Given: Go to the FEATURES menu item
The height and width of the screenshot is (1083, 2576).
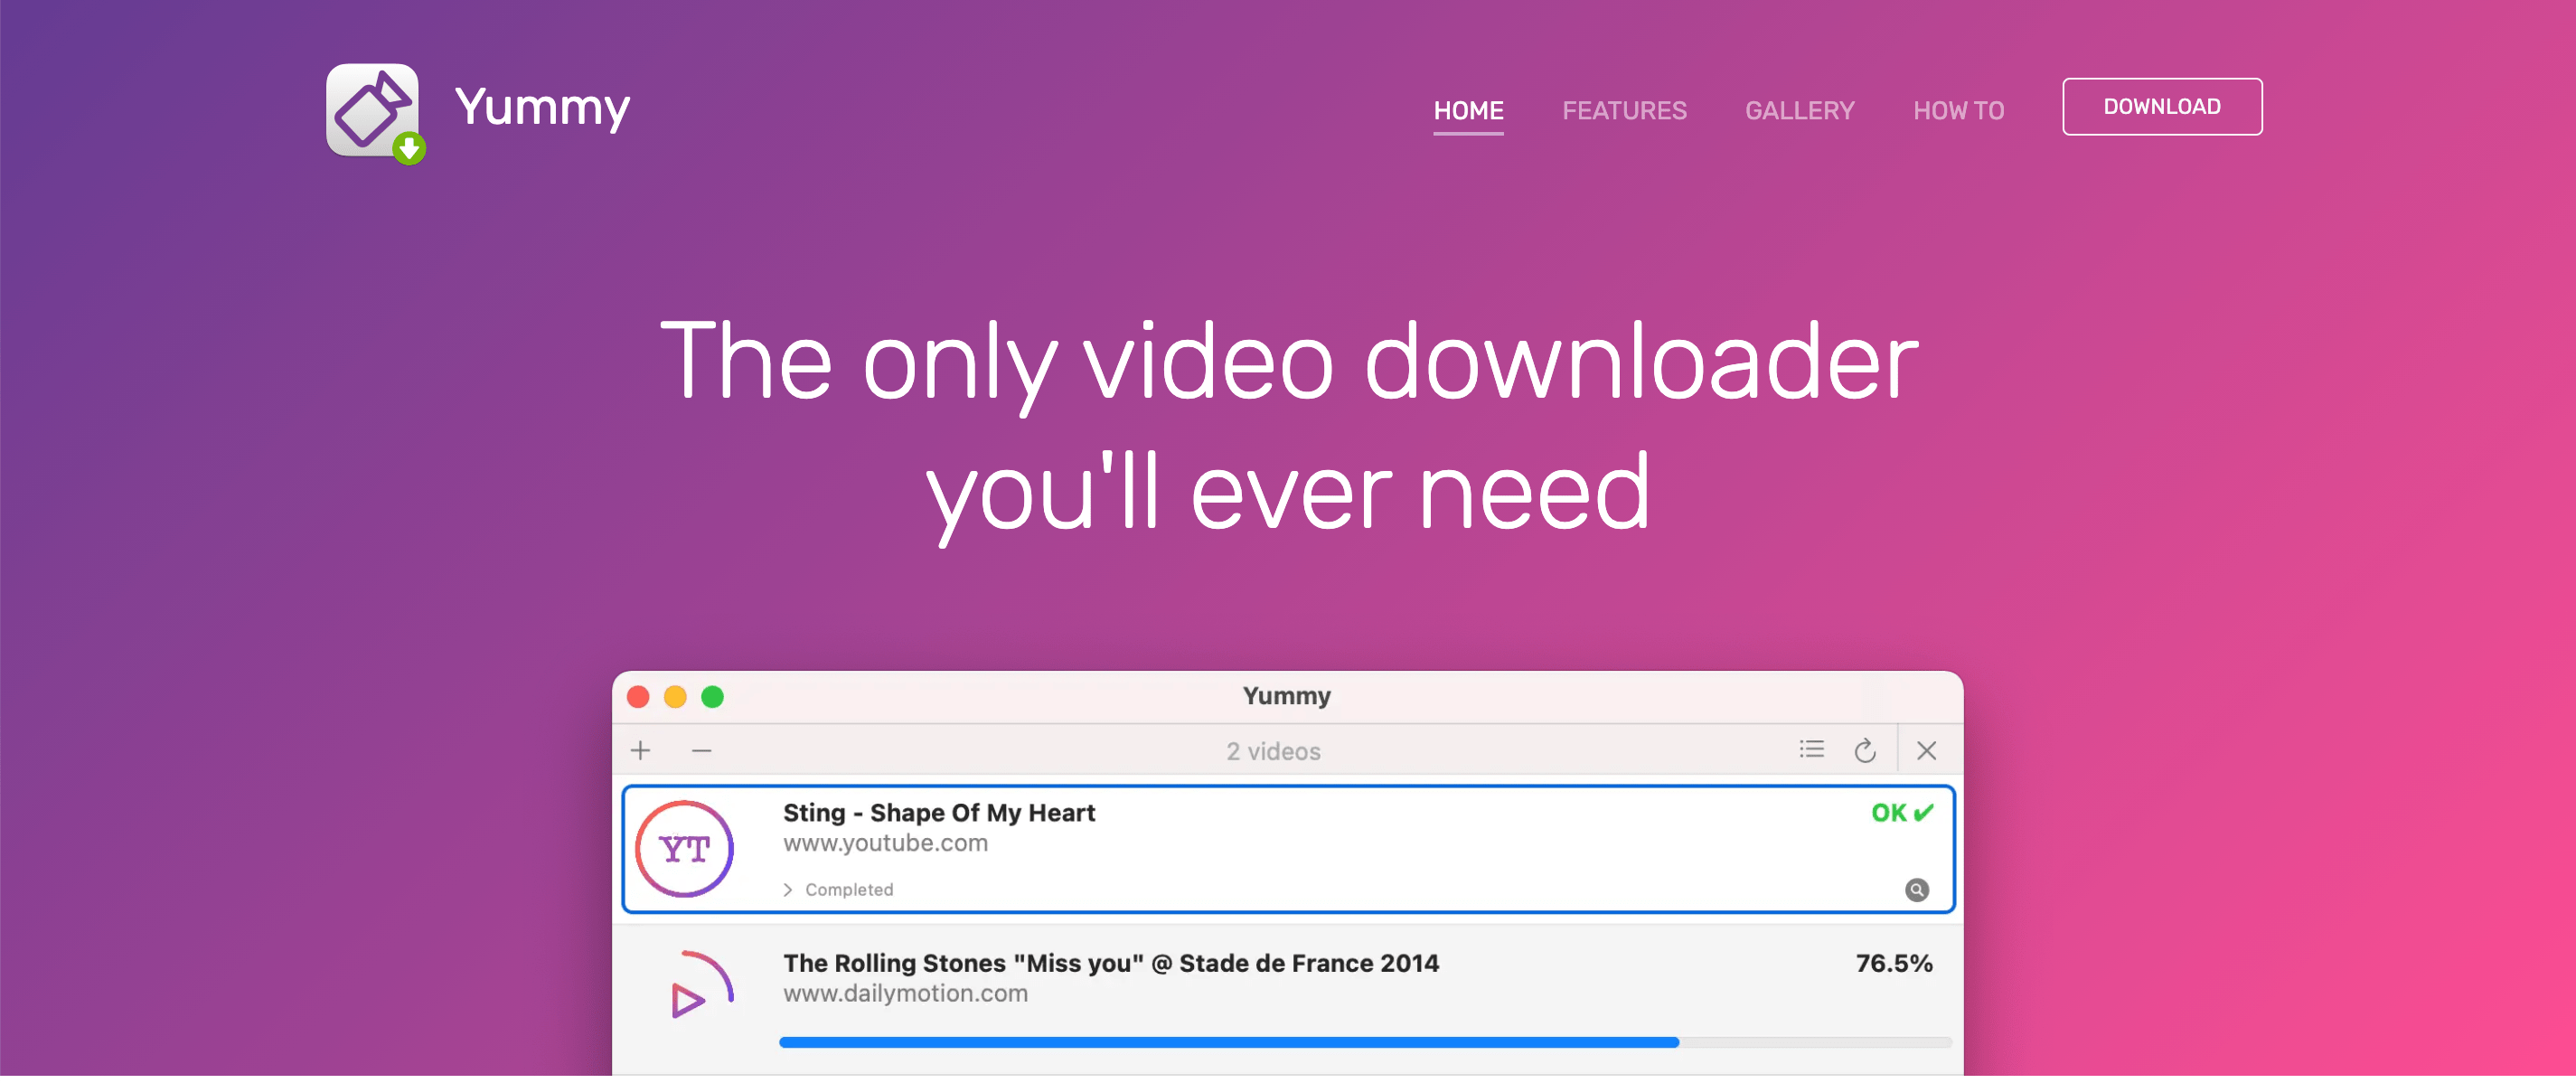Looking at the screenshot, I should coord(1623,110).
